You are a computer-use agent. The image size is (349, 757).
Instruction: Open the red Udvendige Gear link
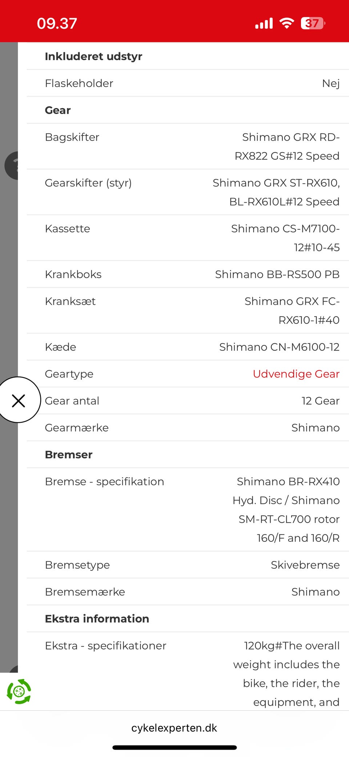[296, 374]
